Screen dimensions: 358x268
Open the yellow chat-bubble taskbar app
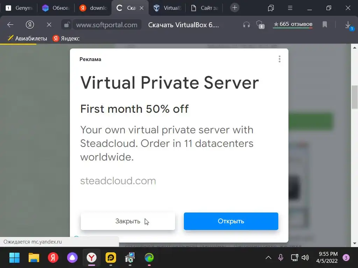click(111, 258)
